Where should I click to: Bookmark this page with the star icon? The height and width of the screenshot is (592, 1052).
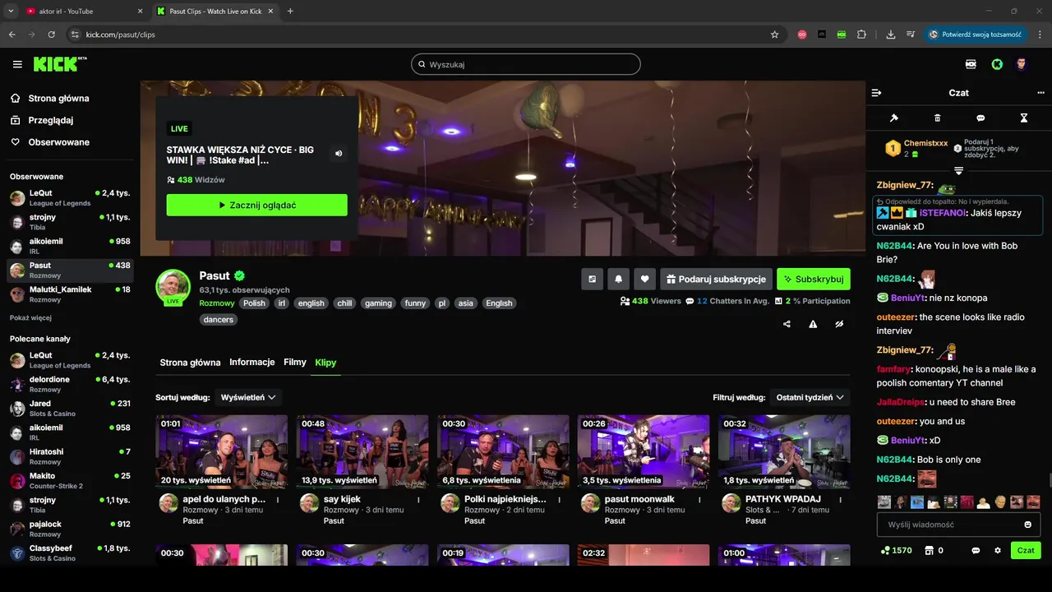click(x=774, y=35)
